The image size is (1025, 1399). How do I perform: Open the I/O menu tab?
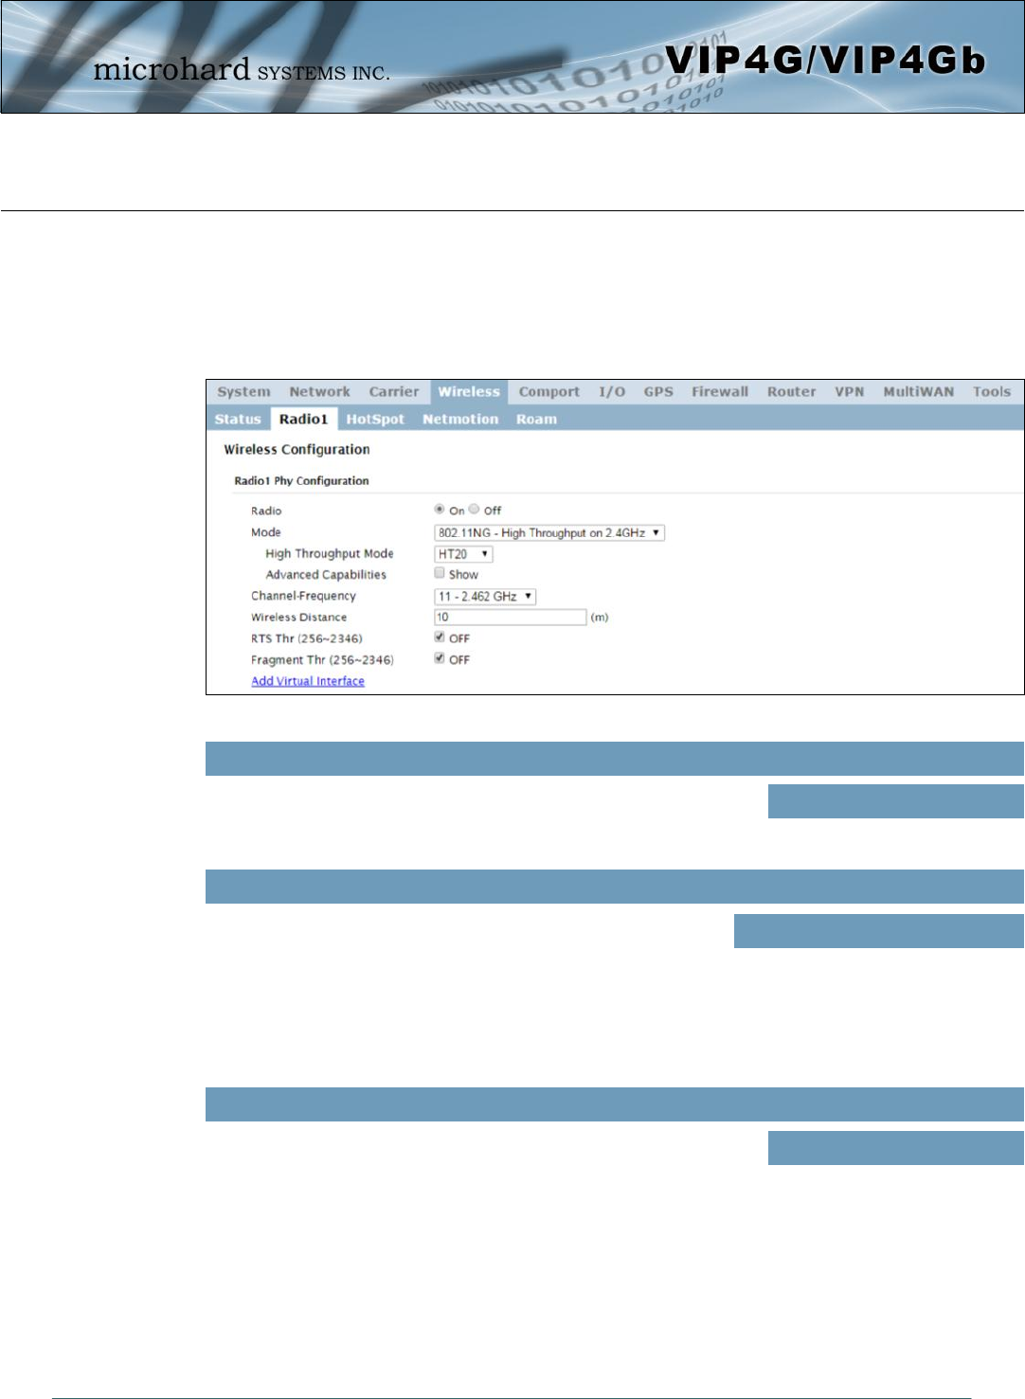point(612,392)
